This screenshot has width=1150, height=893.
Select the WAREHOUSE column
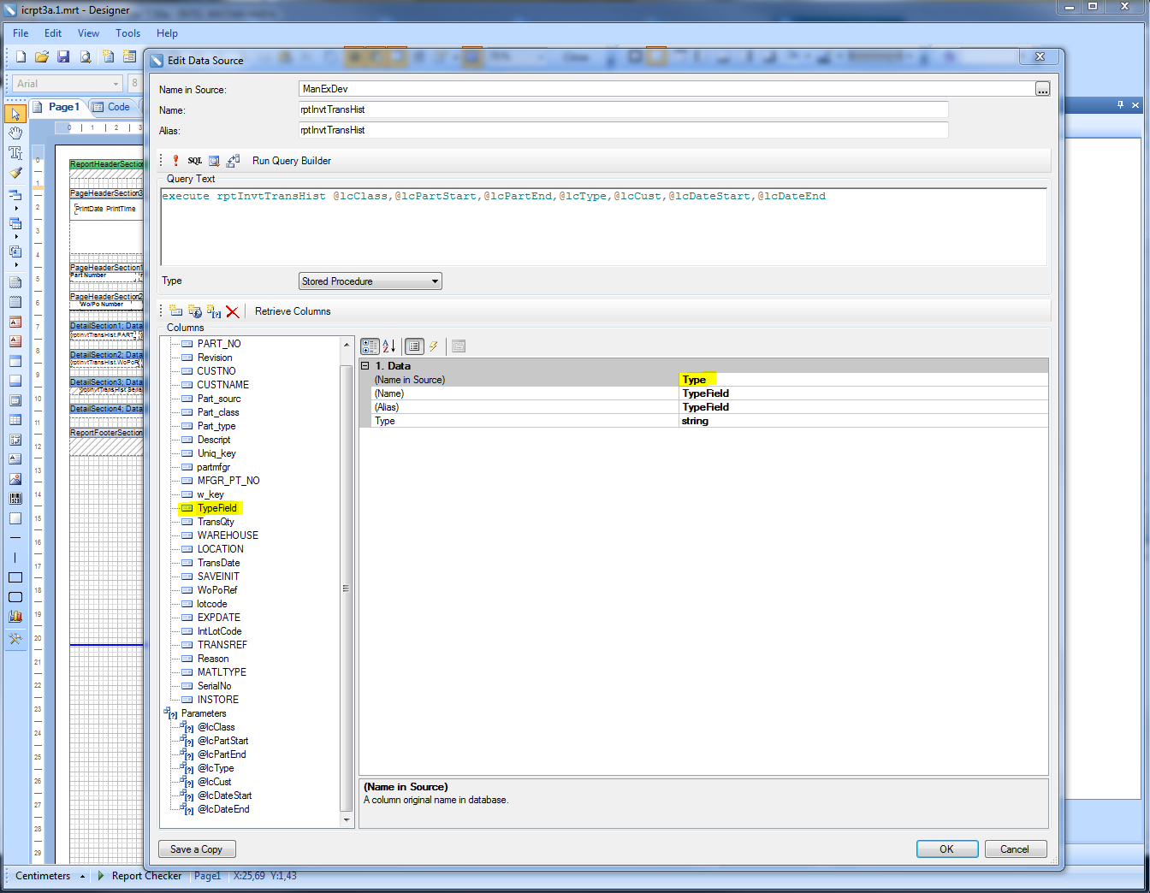point(228,535)
